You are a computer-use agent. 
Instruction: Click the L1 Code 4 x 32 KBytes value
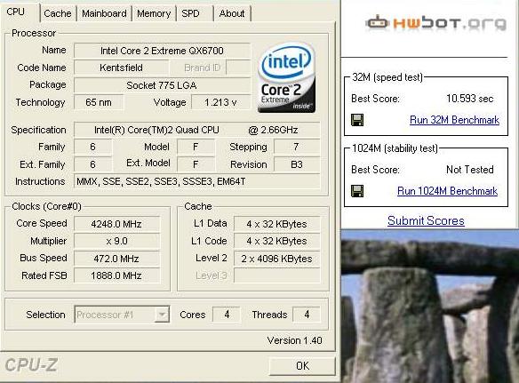pyautogui.click(x=276, y=242)
